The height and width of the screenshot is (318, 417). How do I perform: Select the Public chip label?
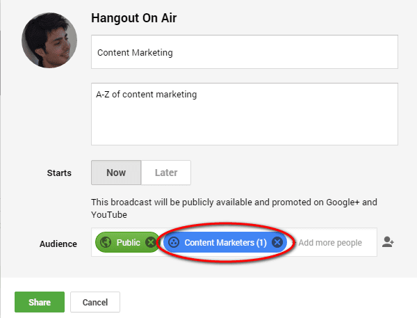(128, 243)
